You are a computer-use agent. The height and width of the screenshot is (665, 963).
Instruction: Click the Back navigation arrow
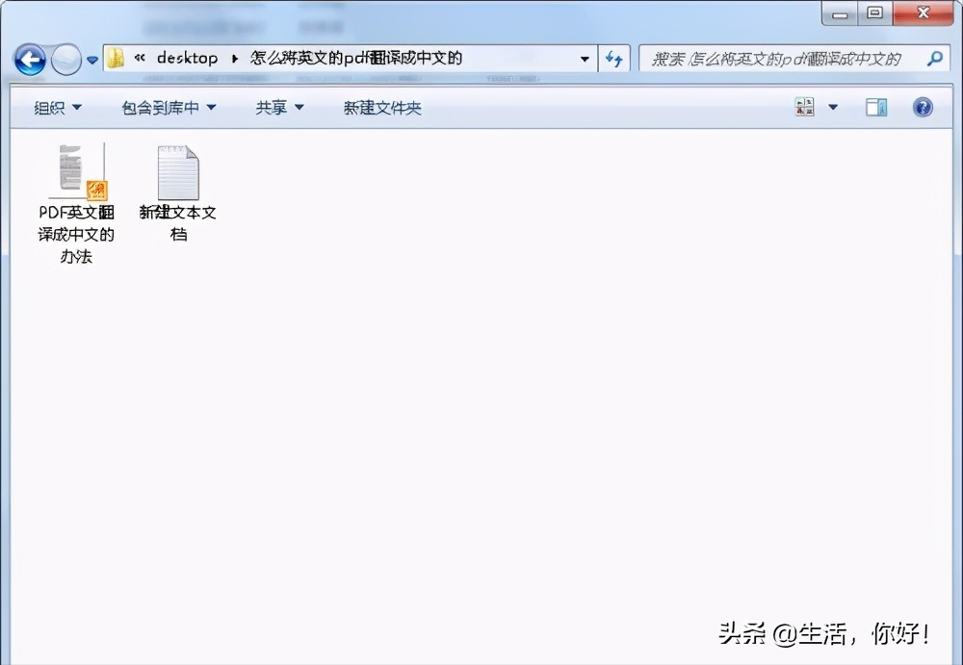pos(30,60)
